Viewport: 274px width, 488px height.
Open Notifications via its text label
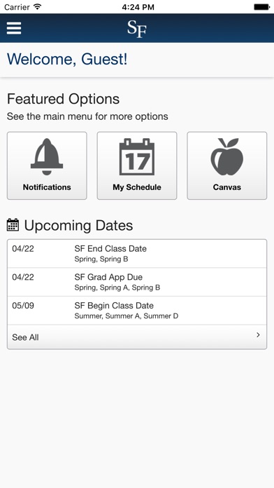47,187
